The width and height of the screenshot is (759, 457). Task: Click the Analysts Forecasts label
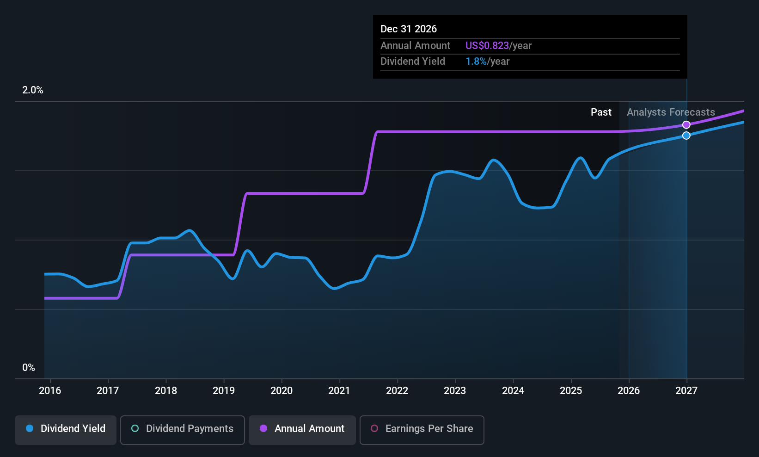(x=671, y=112)
